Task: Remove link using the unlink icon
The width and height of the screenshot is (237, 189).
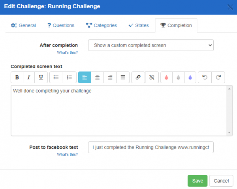Action: click(x=151, y=77)
